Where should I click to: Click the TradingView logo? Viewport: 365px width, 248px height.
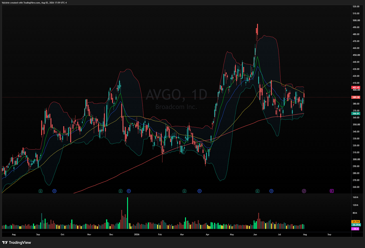click(x=17, y=242)
